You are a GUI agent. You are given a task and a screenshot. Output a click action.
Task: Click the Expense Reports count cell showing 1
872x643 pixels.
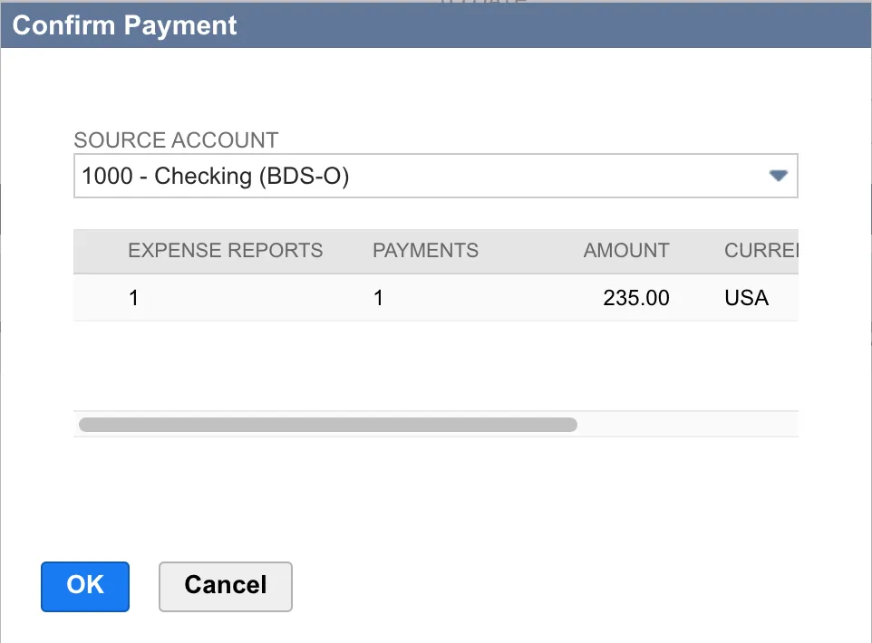[x=133, y=298]
